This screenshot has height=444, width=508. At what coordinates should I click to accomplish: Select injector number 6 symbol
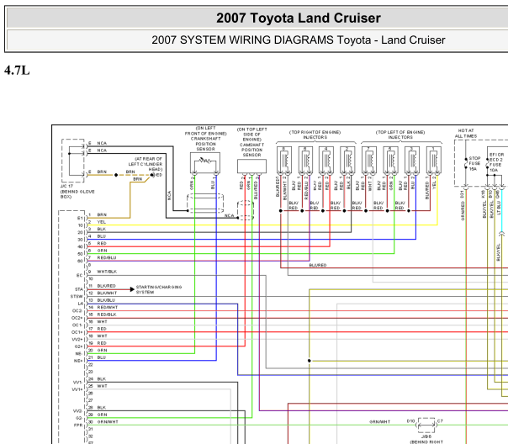305,161
